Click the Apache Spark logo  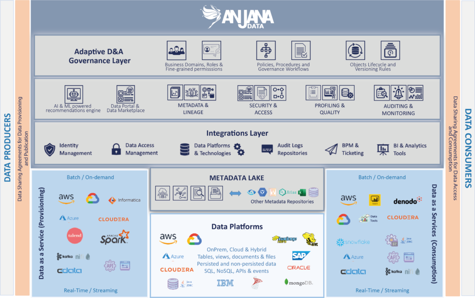click(x=115, y=237)
